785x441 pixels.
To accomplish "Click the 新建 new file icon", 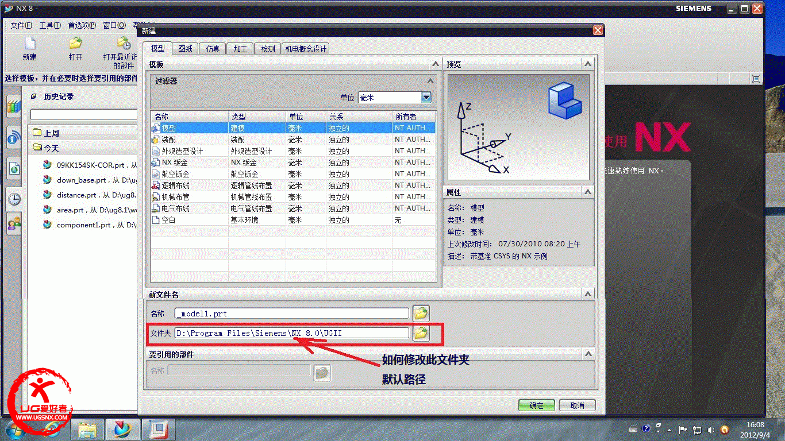I will [29, 44].
